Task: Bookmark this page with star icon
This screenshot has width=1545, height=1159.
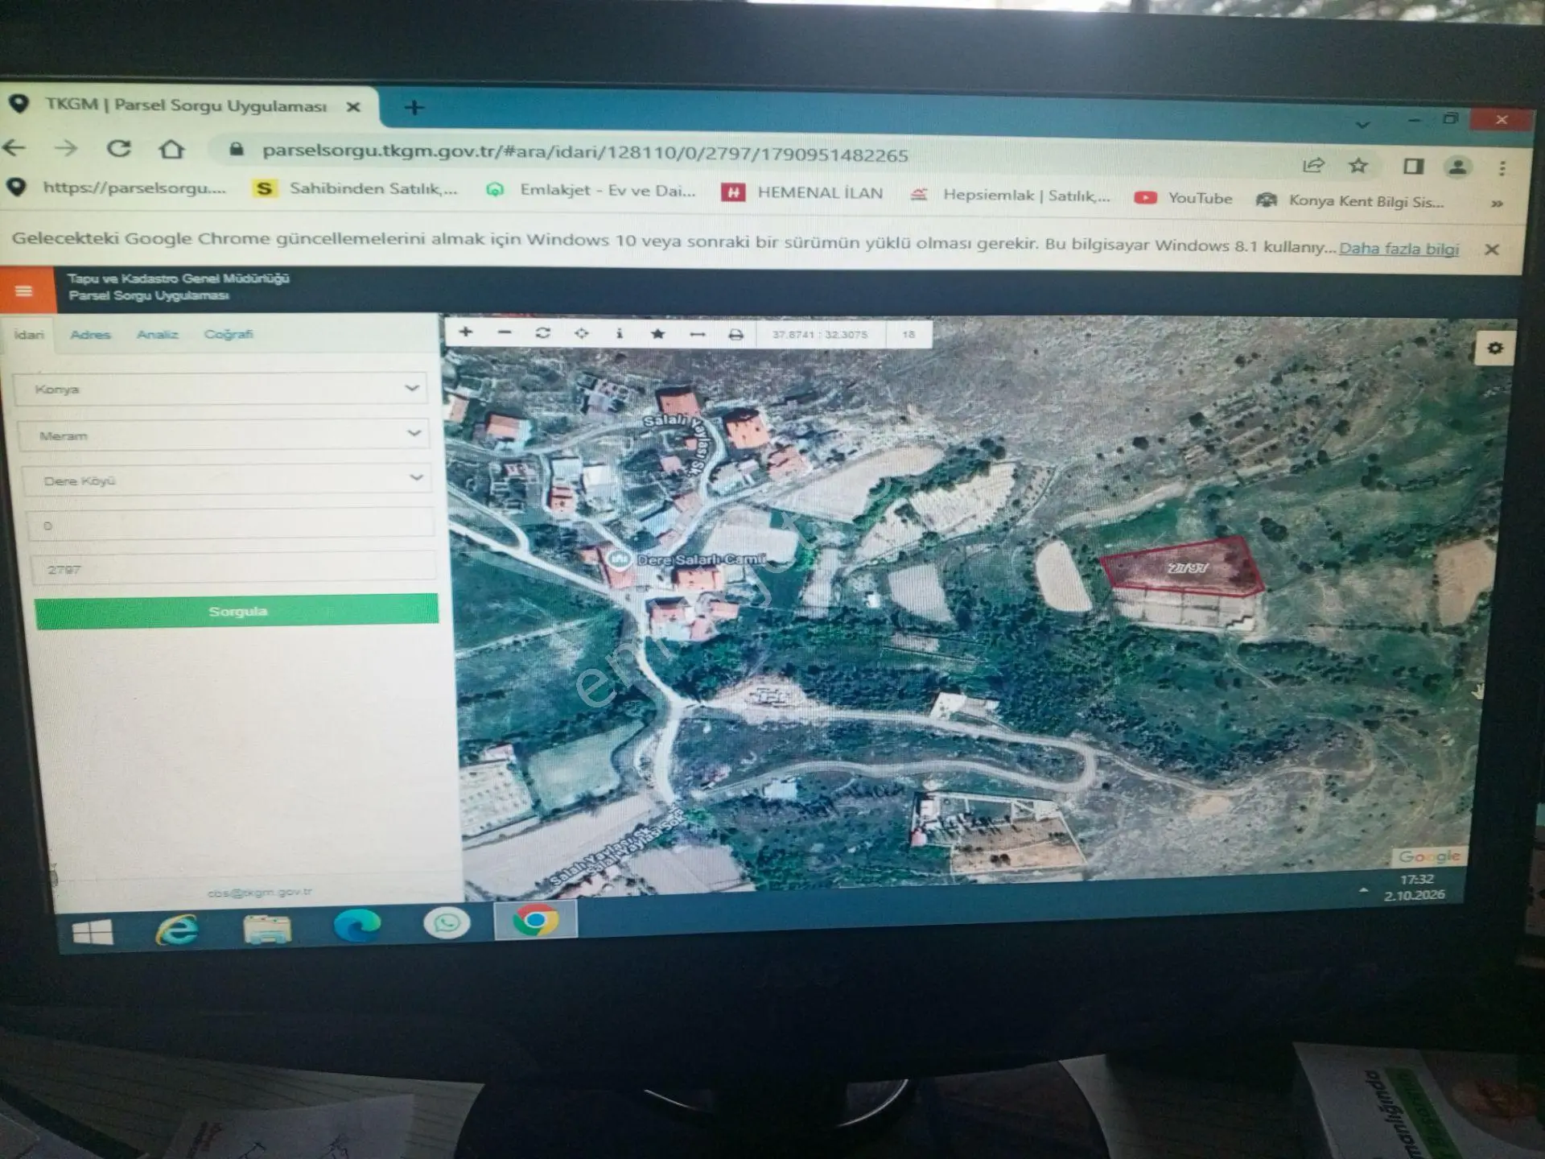Action: [1358, 166]
